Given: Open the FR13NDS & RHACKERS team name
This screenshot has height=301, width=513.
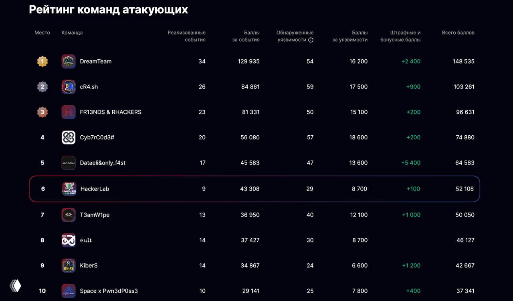Looking at the screenshot, I should (x=111, y=112).
